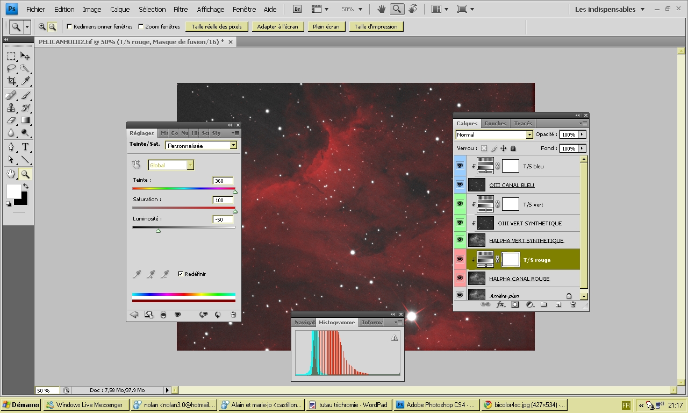Click the Luminosité slider handle

coord(158,230)
